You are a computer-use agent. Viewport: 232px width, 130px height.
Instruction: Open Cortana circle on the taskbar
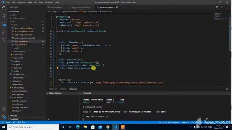pyautogui.click(x=63, y=127)
